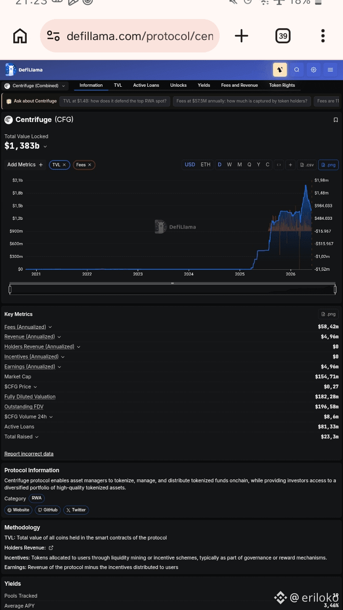Expand the Centrifuge (Combined) selector
The image size is (343, 610).
click(x=35, y=86)
